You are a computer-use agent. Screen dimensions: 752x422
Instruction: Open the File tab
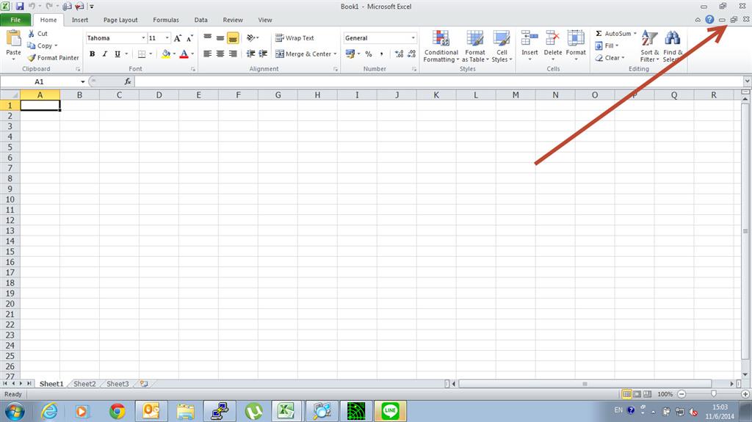tap(16, 20)
